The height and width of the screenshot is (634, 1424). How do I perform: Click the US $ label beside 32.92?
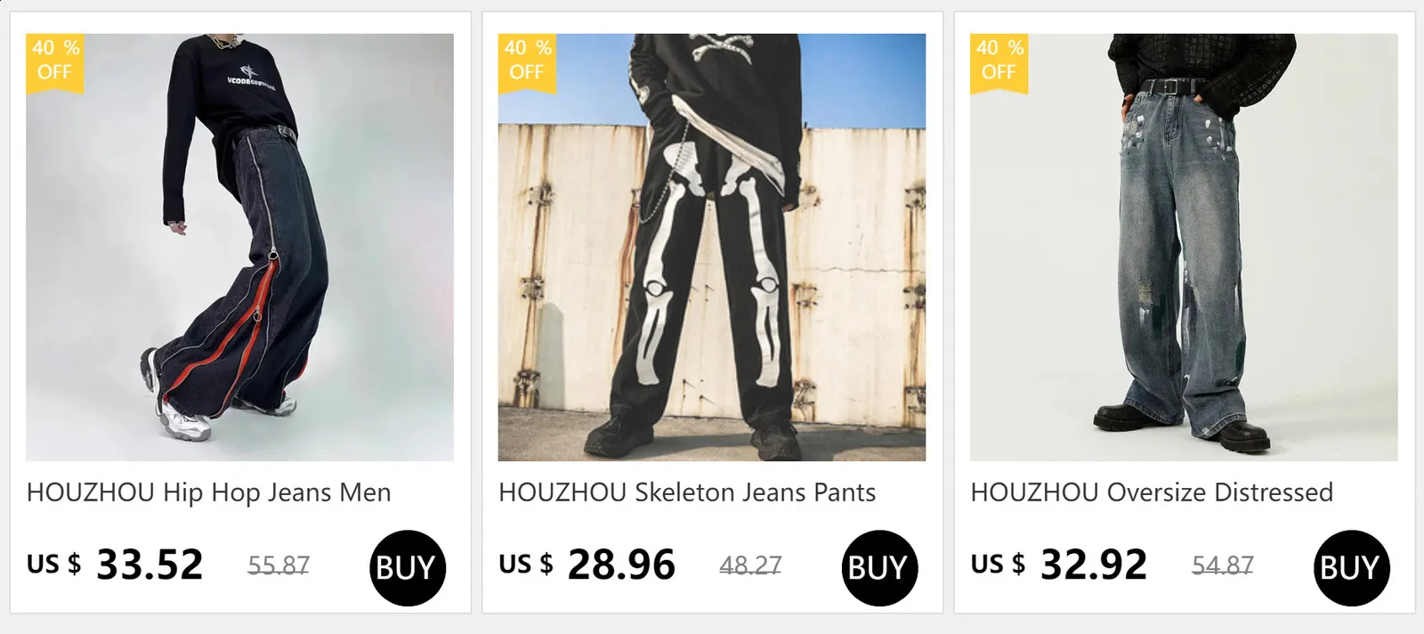click(998, 565)
